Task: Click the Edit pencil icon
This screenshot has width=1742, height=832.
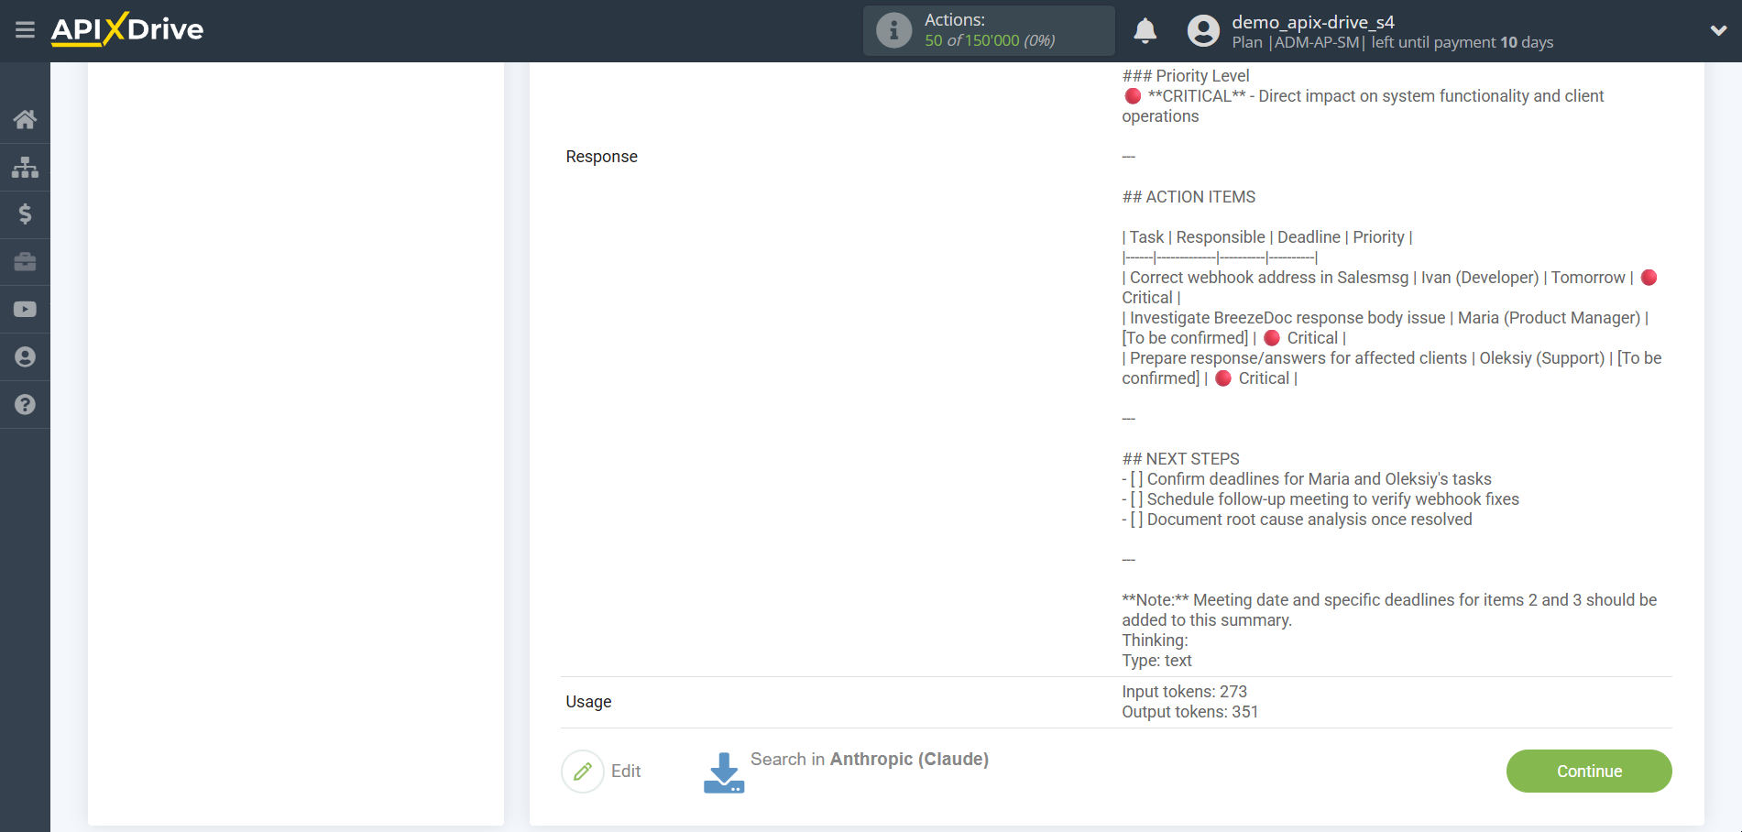Action: 583,772
